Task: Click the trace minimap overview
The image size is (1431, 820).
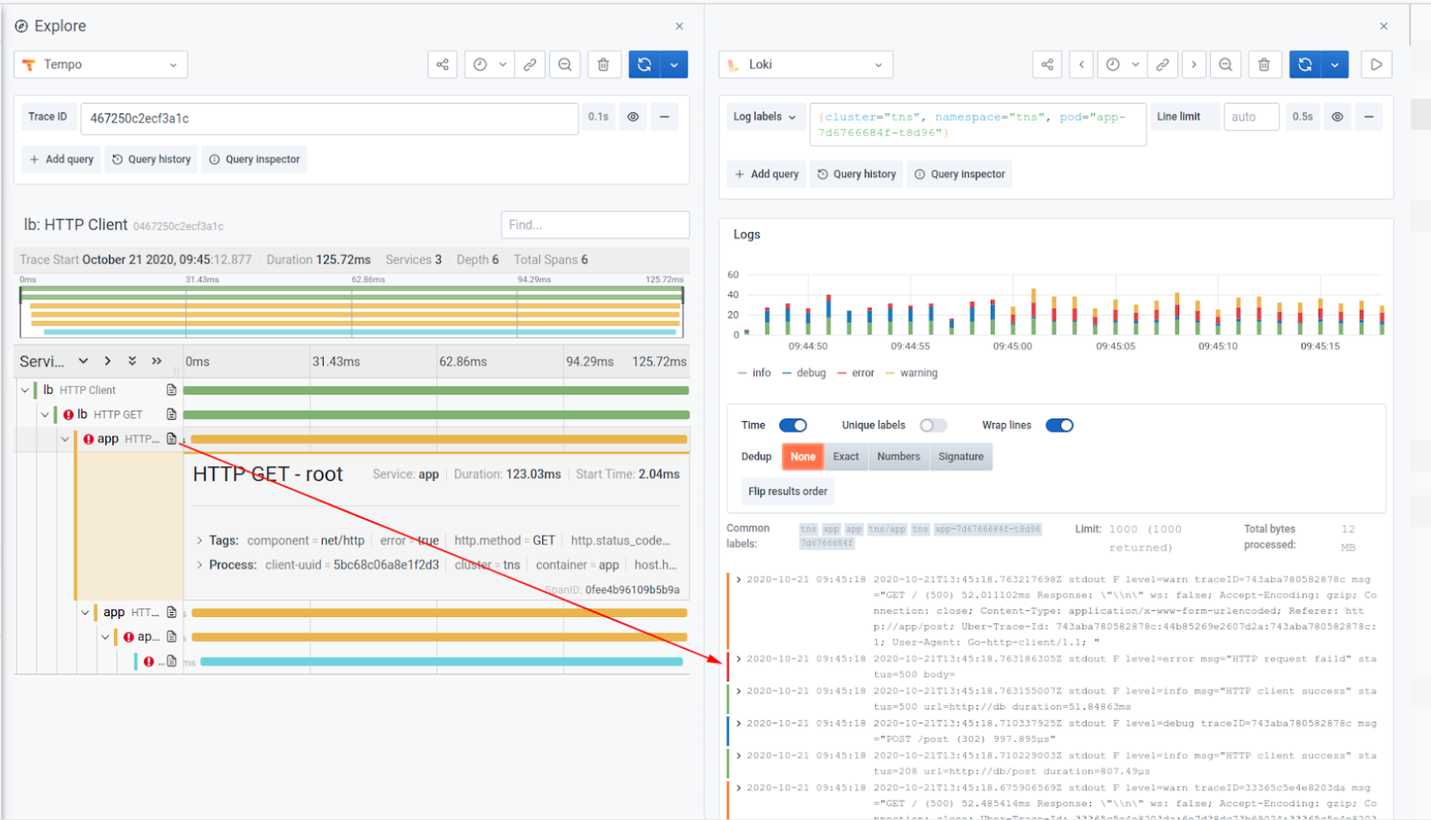Action: [352, 312]
